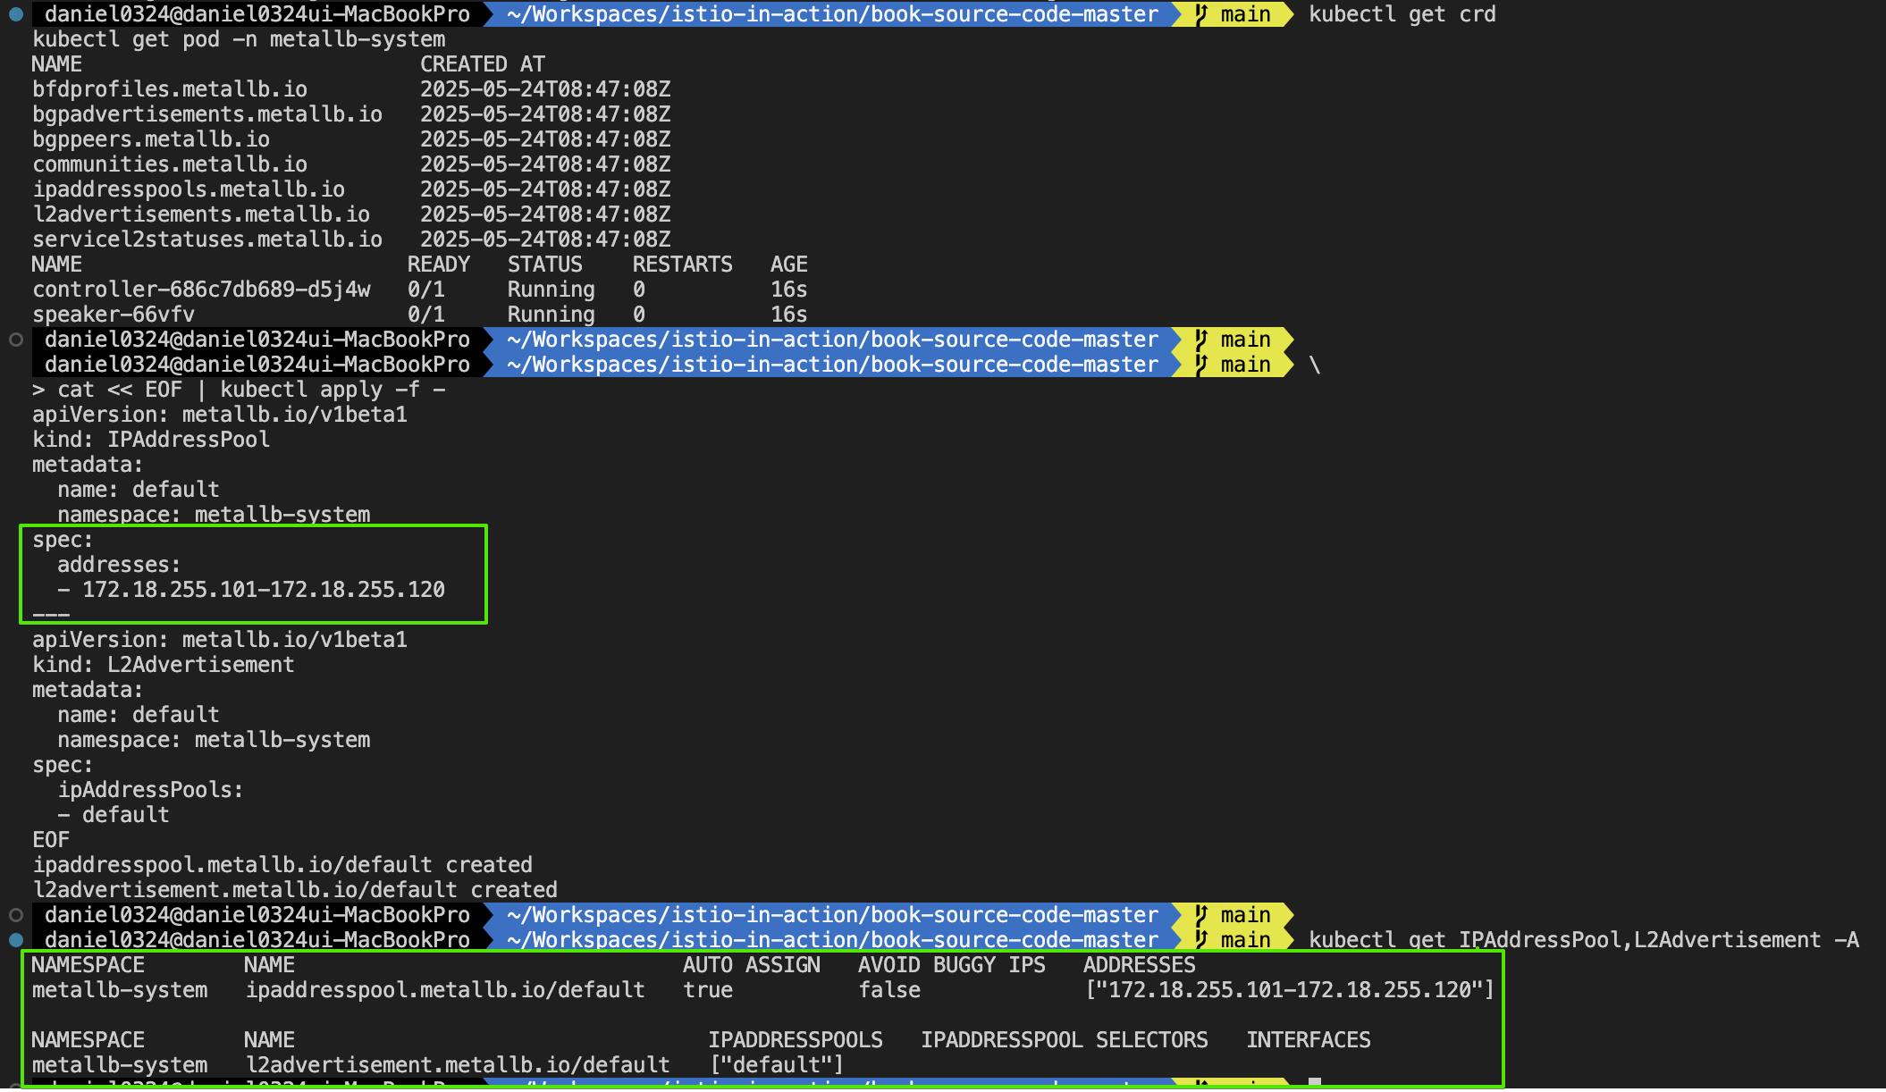
Task: Click the blue marker beside the kubectl get IPAddressPool prompt
Action: coord(15,940)
